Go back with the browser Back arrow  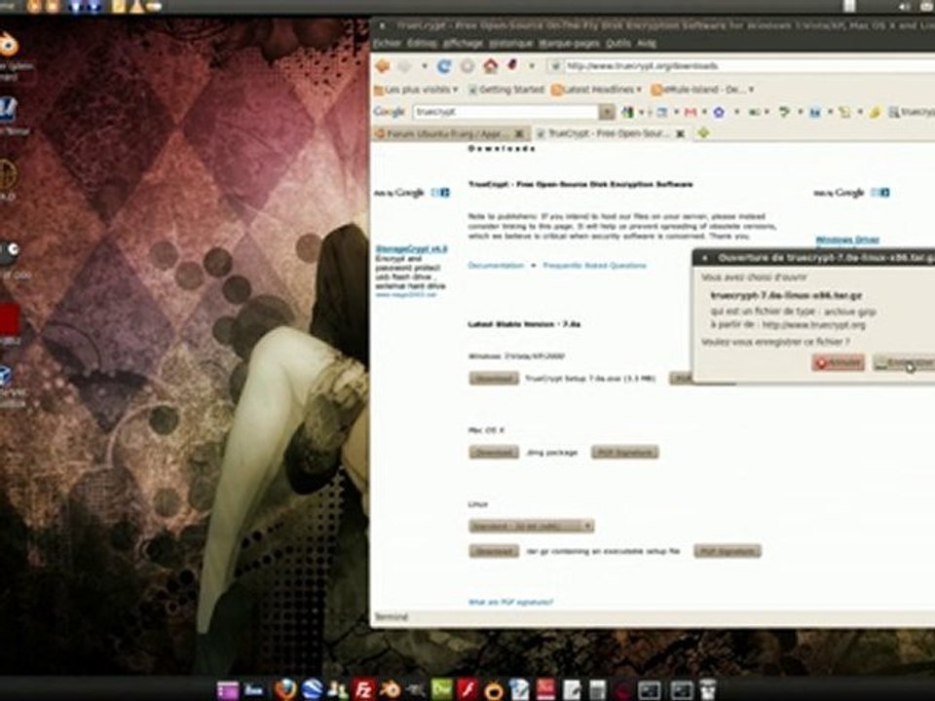(x=382, y=65)
